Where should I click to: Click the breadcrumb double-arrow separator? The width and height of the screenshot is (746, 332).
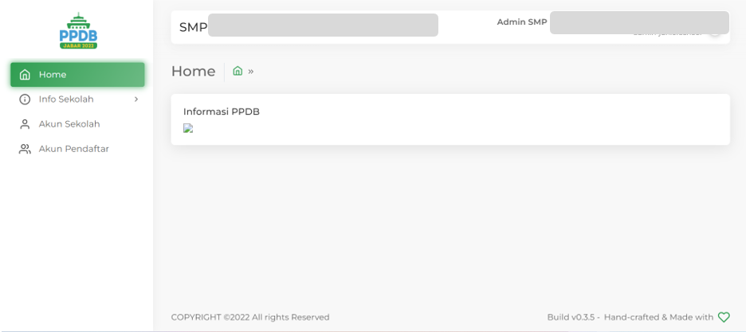coord(251,71)
